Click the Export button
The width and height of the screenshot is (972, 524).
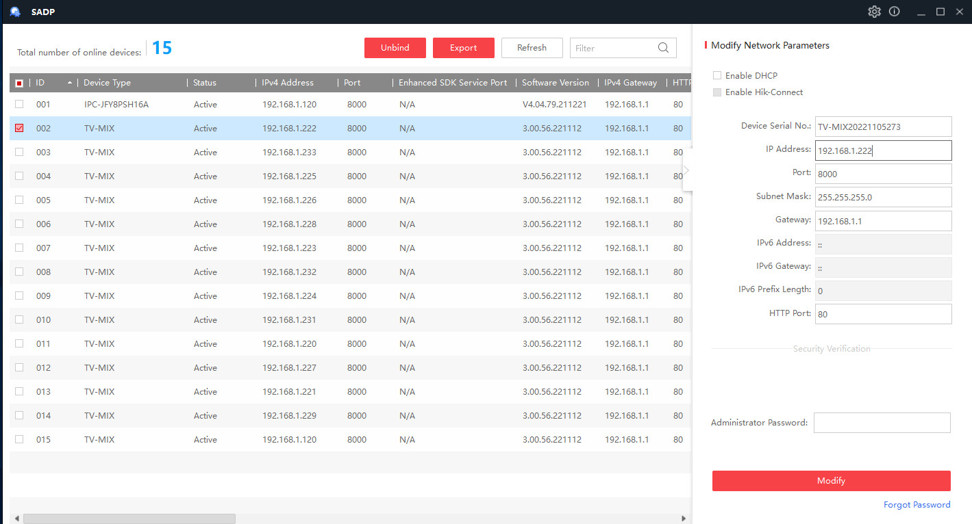(464, 48)
